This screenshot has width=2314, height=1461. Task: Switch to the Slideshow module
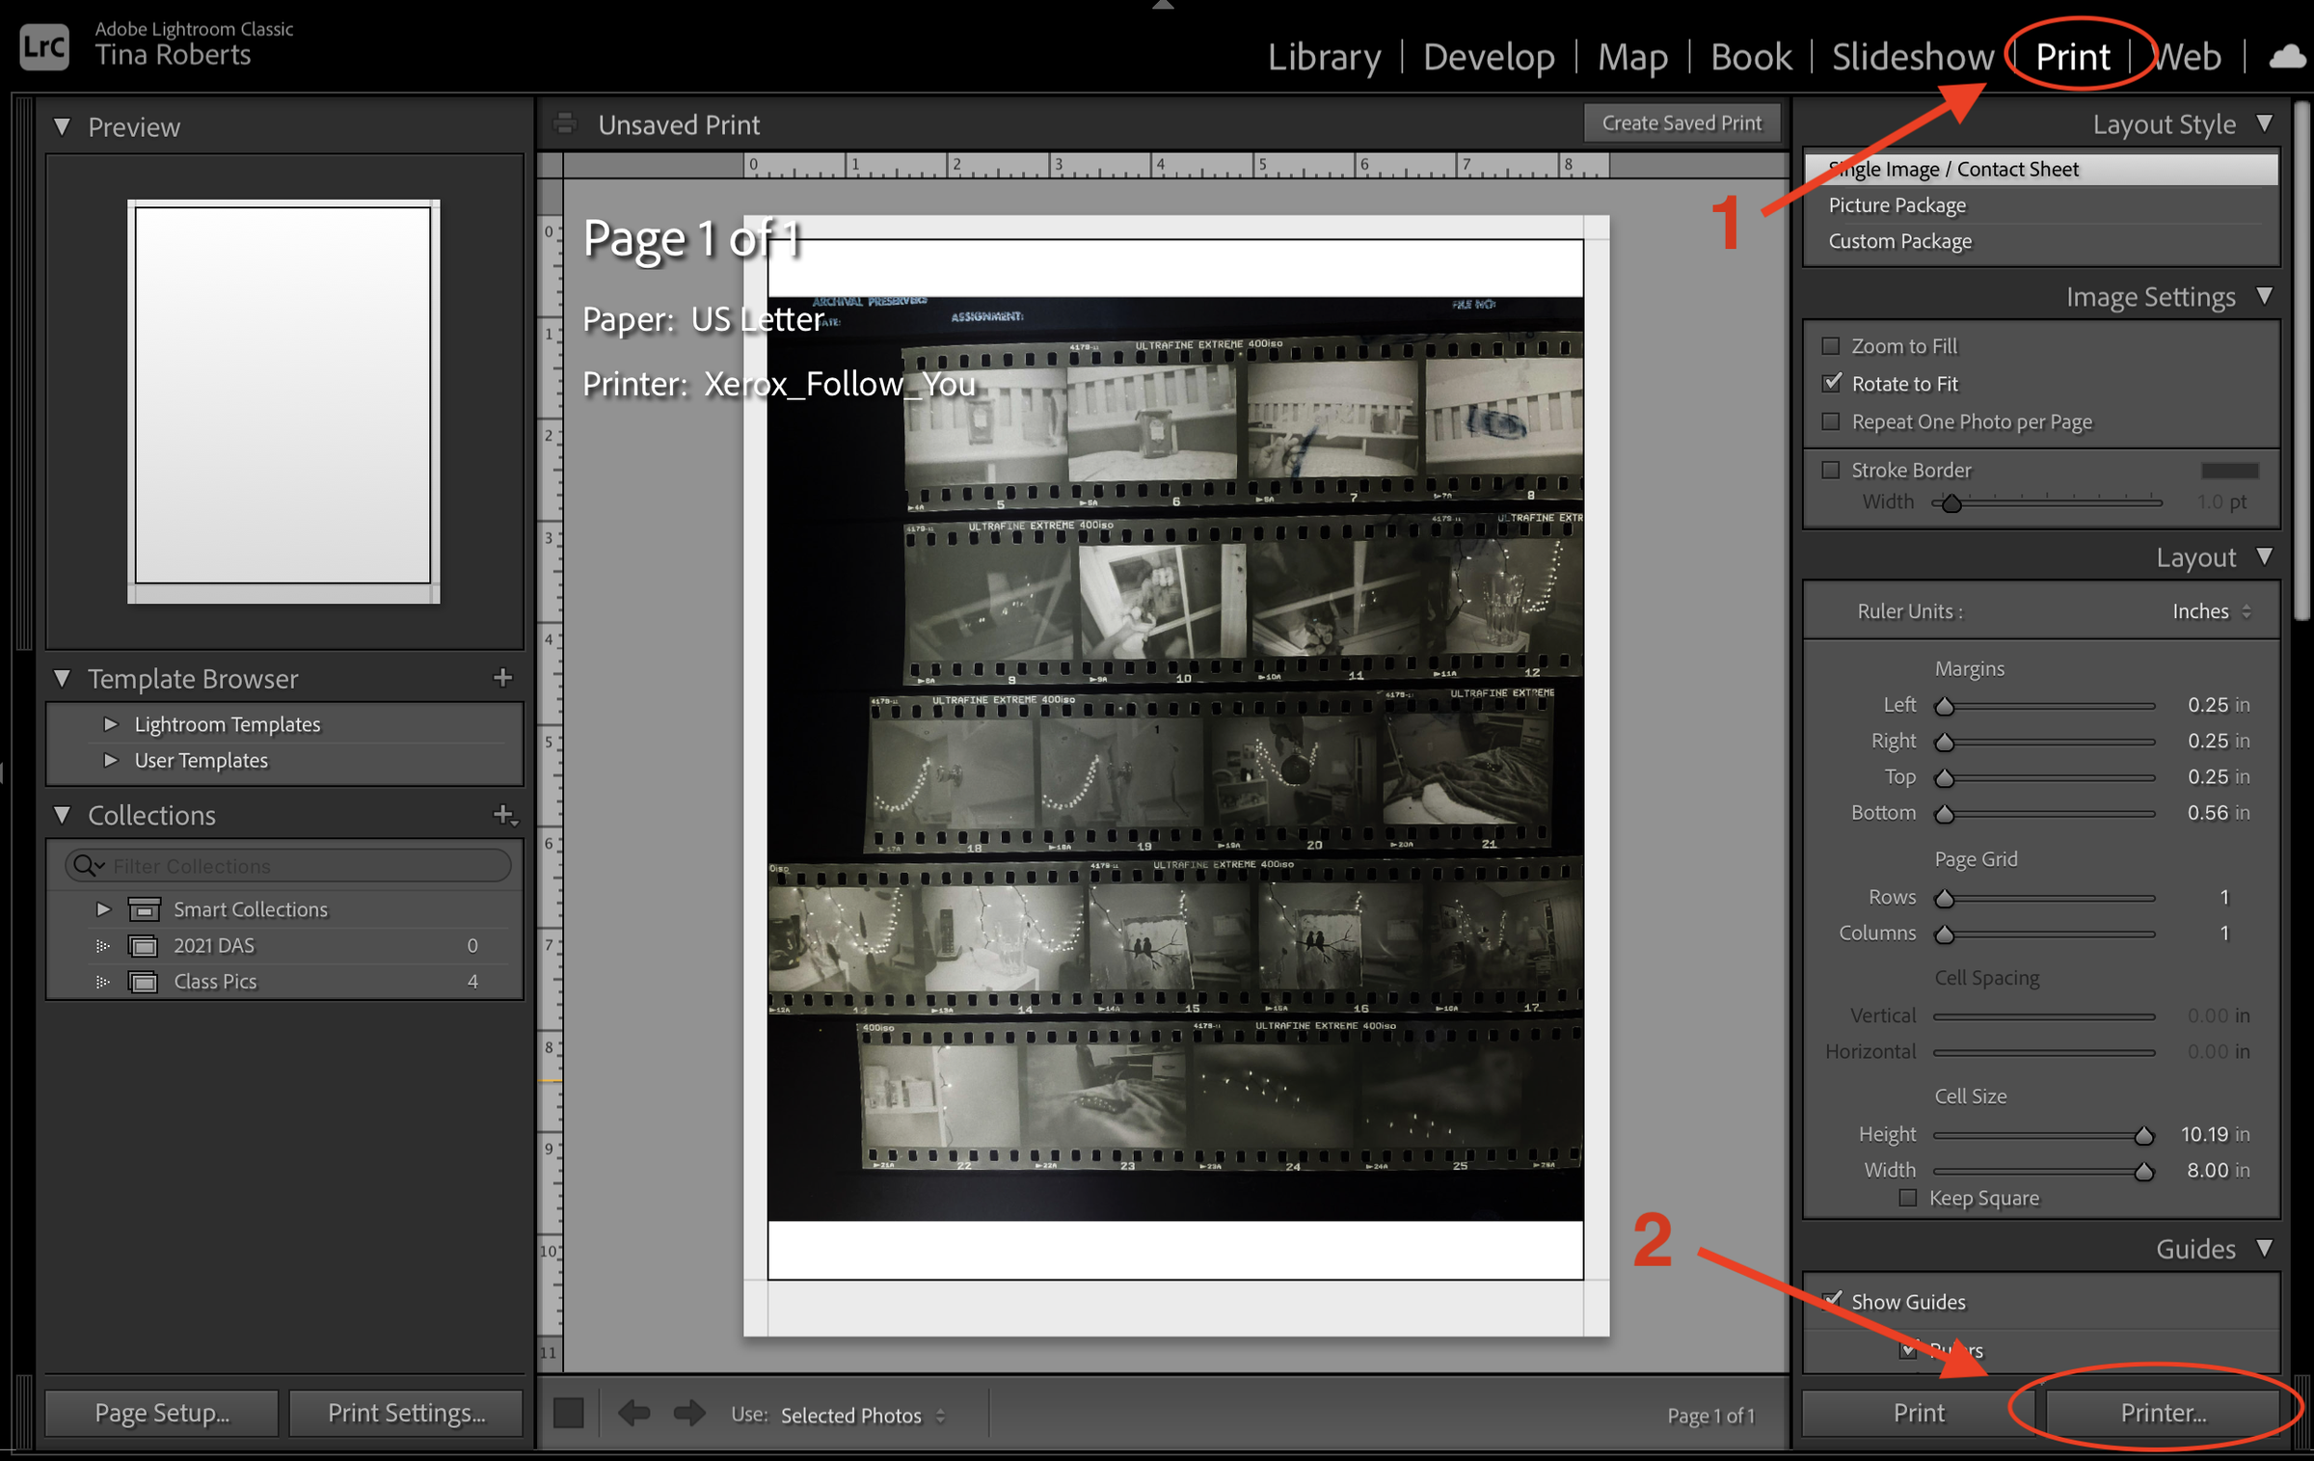(x=1912, y=57)
